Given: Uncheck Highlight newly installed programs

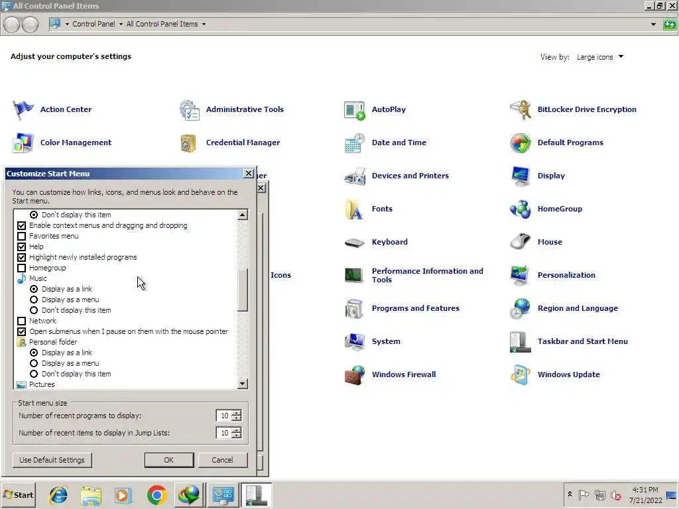Looking at the screenshot, I should pos(21,258).
